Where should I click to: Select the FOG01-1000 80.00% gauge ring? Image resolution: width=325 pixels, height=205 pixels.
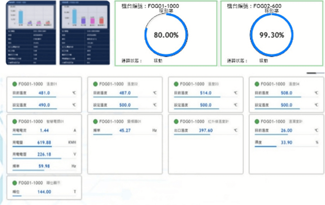166,35
